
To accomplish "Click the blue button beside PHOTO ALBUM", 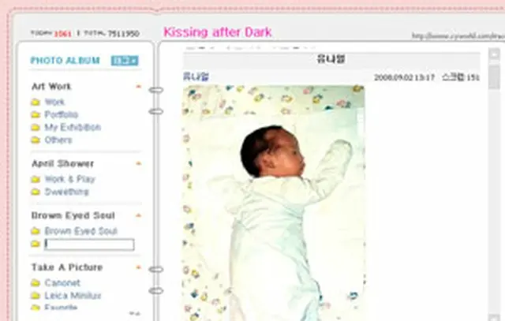I will point(125,61).
